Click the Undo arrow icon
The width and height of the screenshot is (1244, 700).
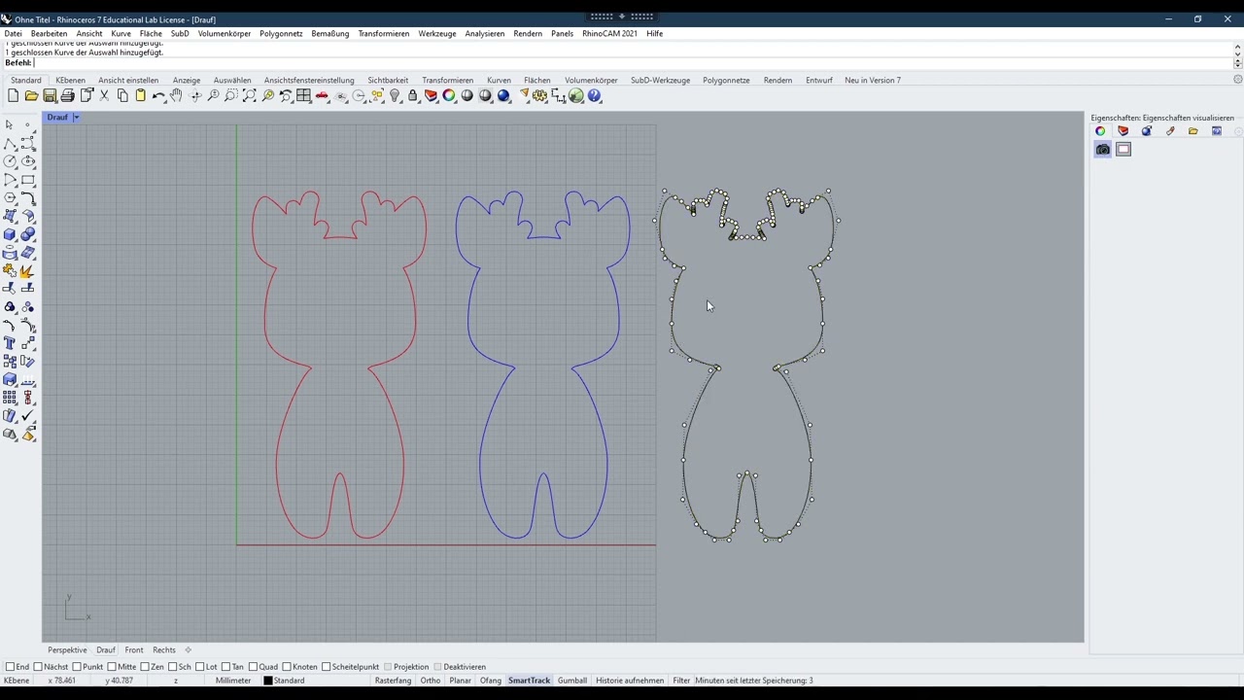158,96
